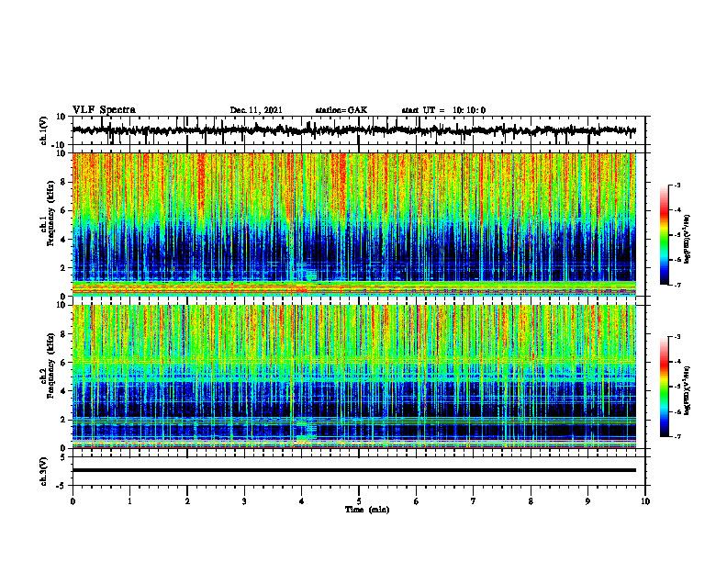Click the time axis tick label "8"
Image resolution: width=727 pixels, height=562 pixels.
(531, 501)
